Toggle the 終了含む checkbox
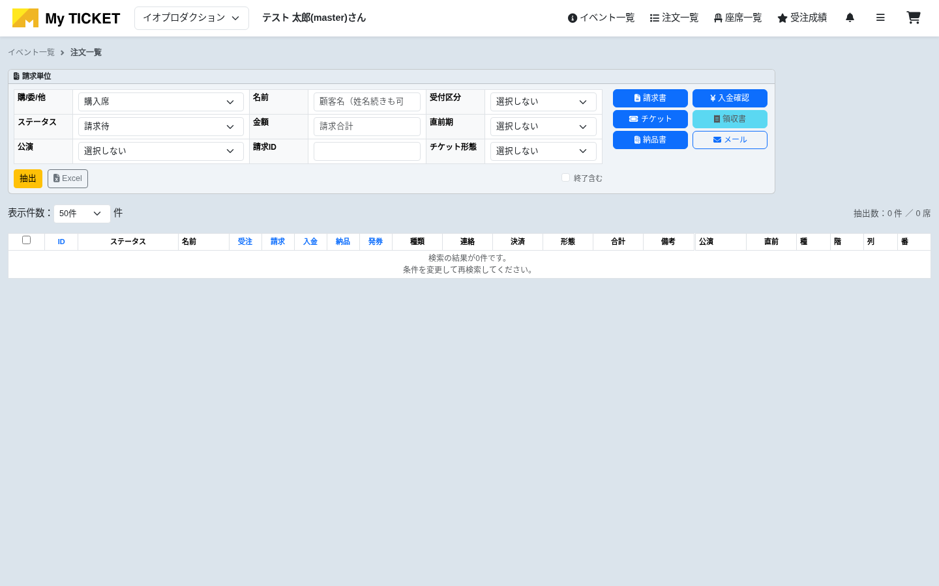 click(566, 178)
